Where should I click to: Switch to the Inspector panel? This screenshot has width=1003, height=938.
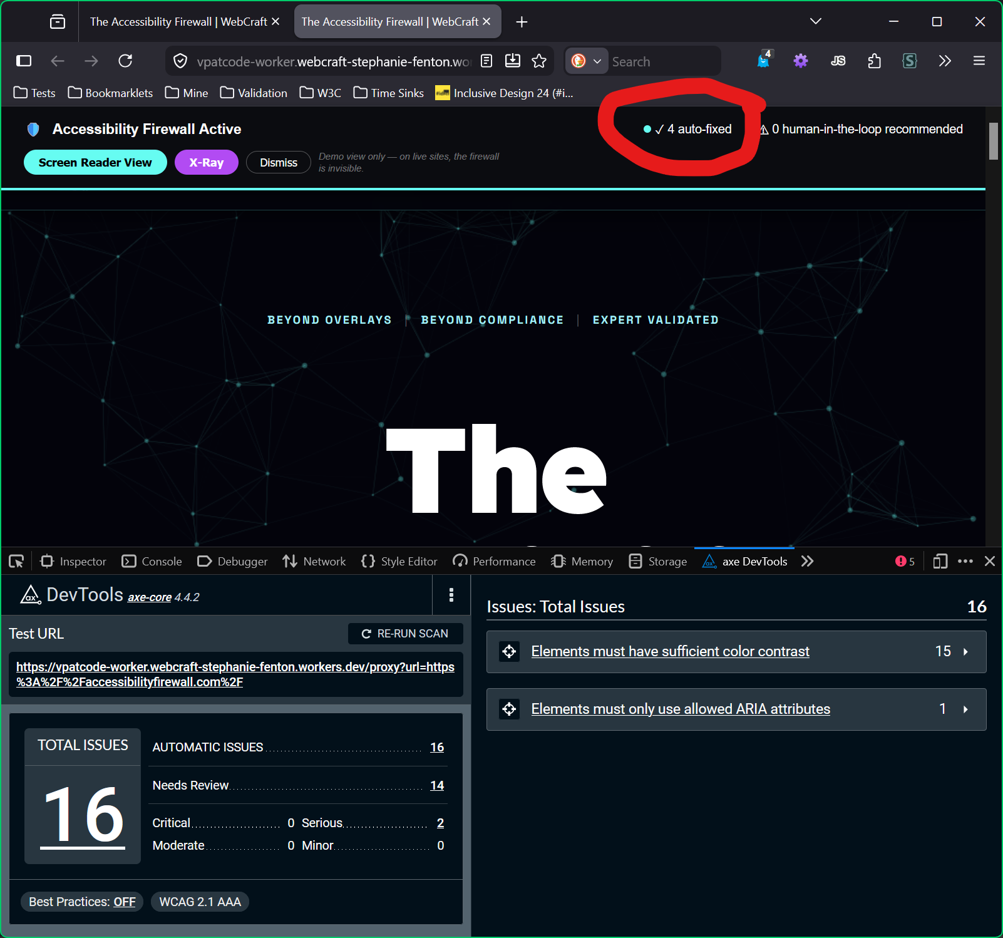tap(73, 562)
